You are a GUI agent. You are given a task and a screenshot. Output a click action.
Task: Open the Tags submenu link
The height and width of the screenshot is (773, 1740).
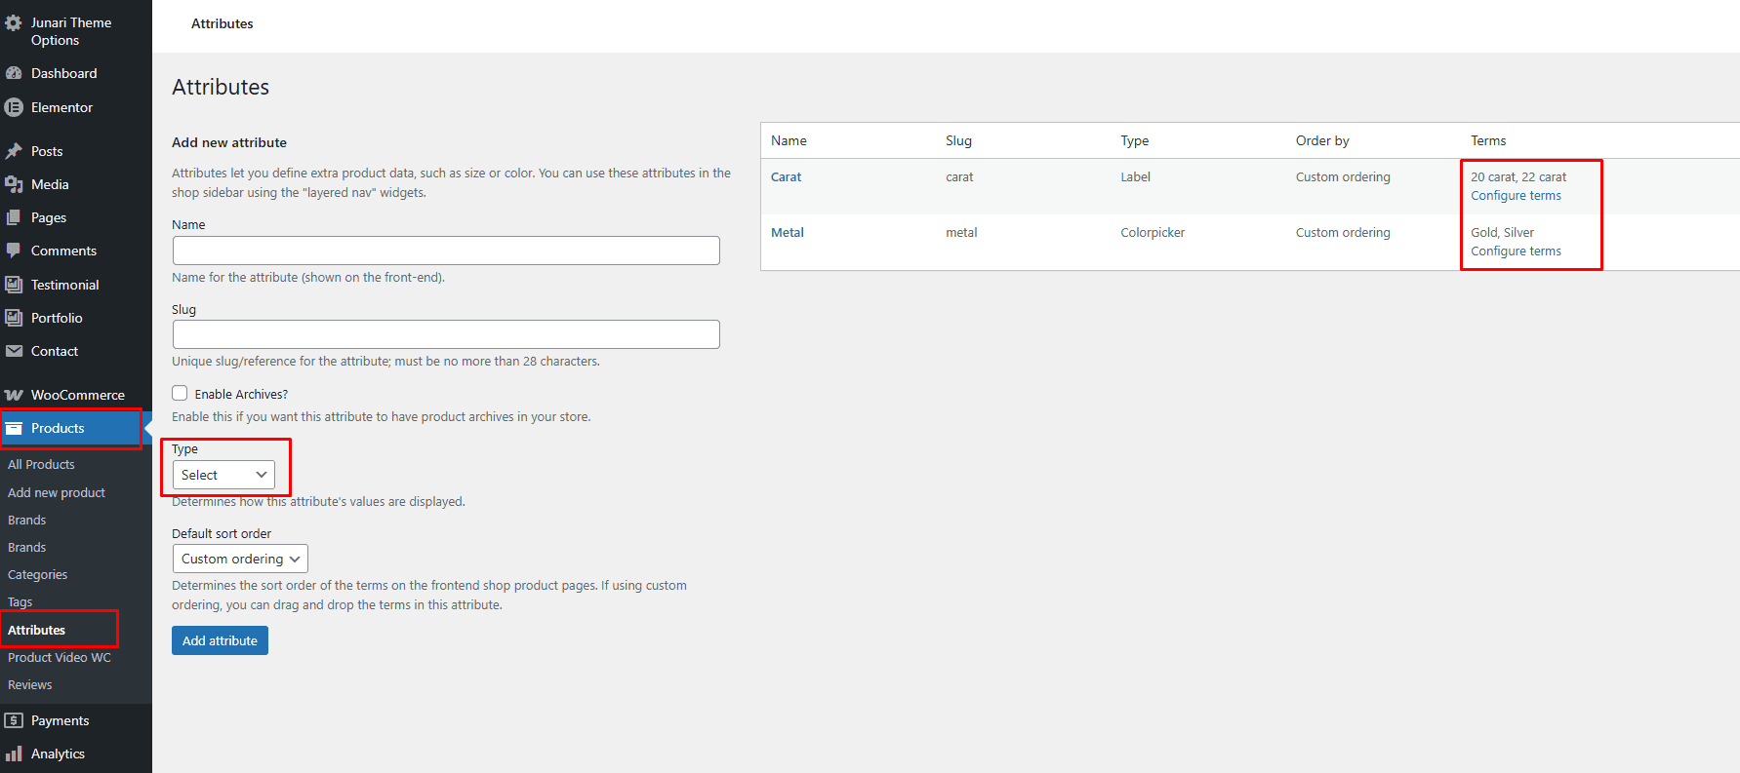(20, 601)
